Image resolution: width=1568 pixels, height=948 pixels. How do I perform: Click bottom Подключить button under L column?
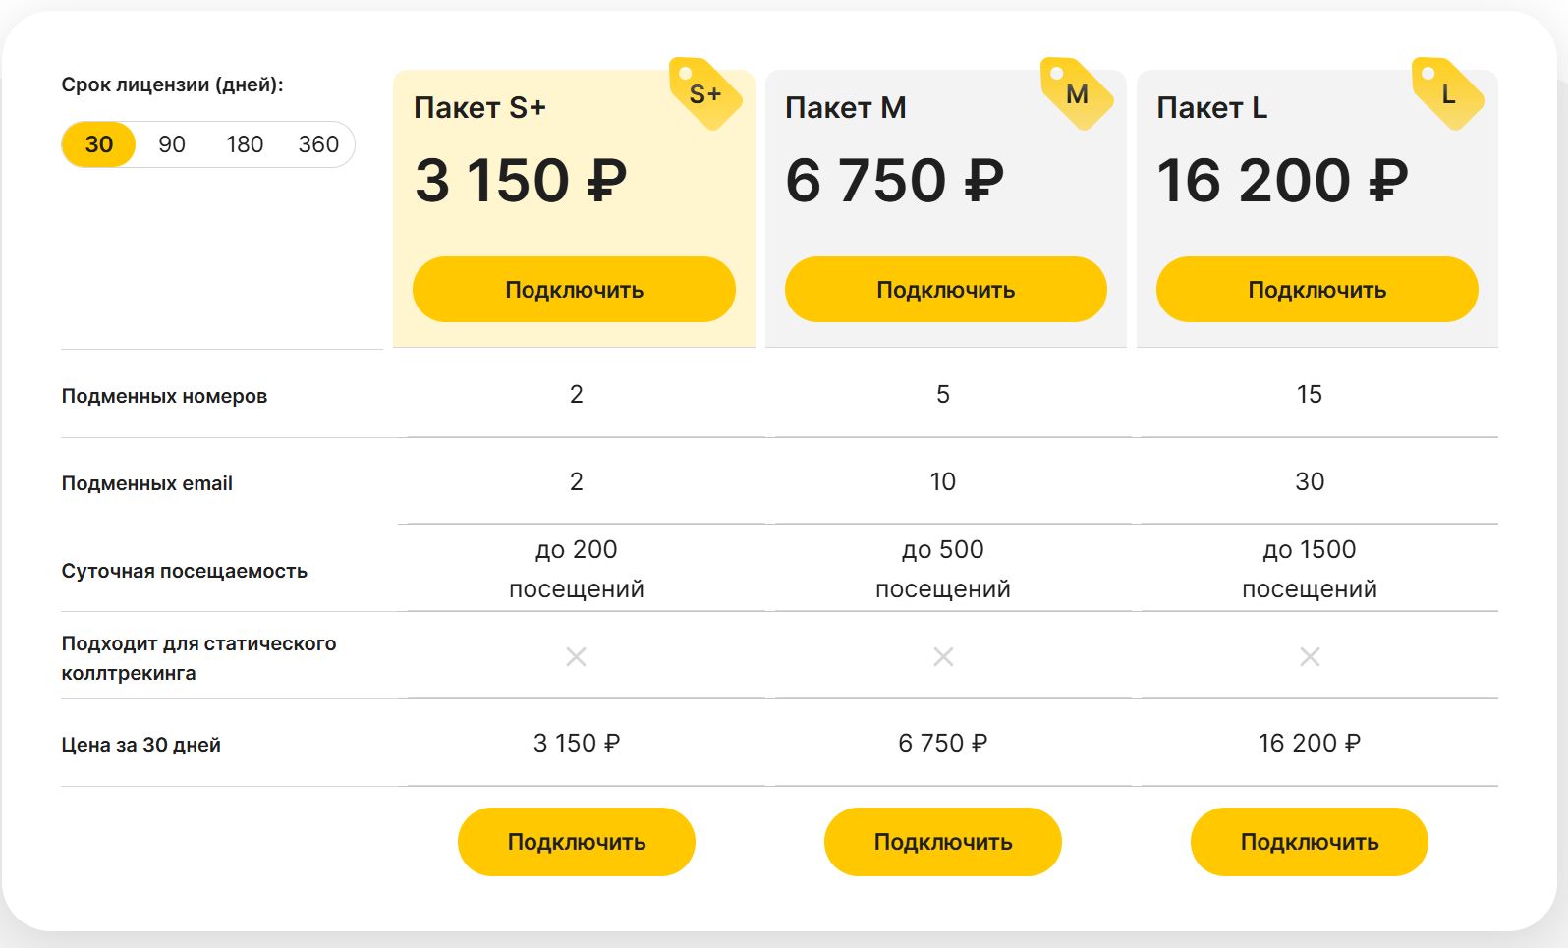click(x=1310, y=842)
